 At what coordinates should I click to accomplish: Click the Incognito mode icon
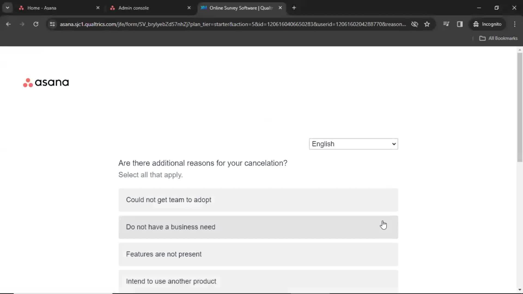(x=476, y=24)
